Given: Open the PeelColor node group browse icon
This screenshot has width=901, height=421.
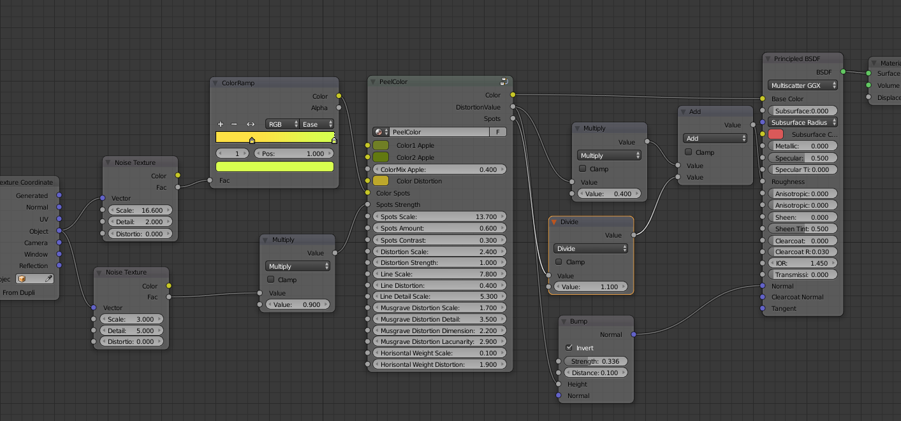Looking at the screenshot, I should (x=380, y=132).
